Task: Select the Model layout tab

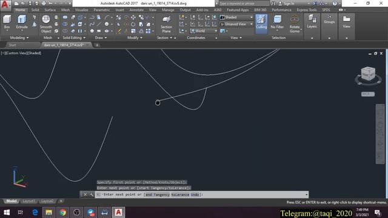Action: click(12, 201)
